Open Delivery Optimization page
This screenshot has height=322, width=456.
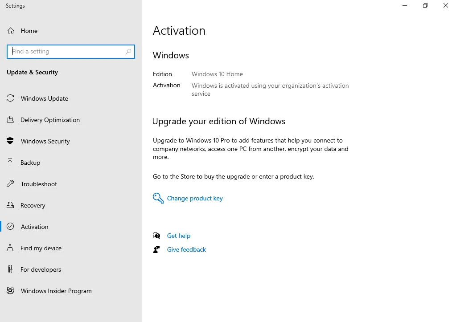coord(71,120)
